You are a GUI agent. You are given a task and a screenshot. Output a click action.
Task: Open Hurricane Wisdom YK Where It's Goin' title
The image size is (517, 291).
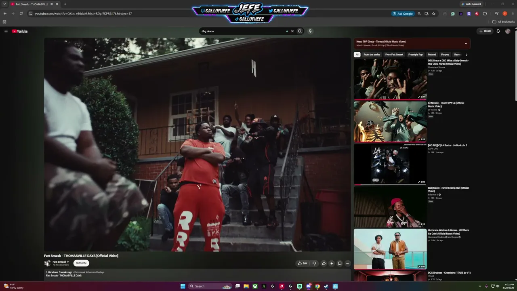pos(448,232)
